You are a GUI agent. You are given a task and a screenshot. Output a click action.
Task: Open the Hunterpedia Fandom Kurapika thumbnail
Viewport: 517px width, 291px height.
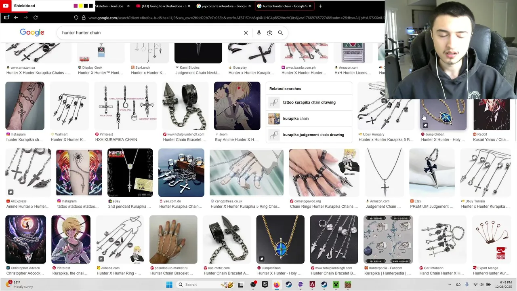click(x=388, y=240)
